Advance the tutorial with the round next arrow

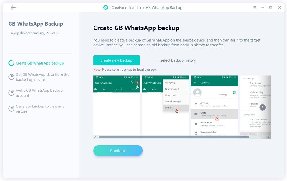pos(262,107)
